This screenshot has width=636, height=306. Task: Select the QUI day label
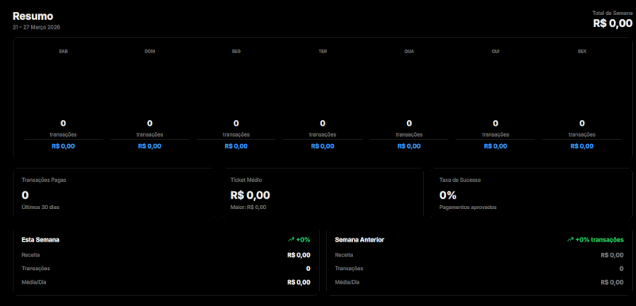[x=495, y=52]
